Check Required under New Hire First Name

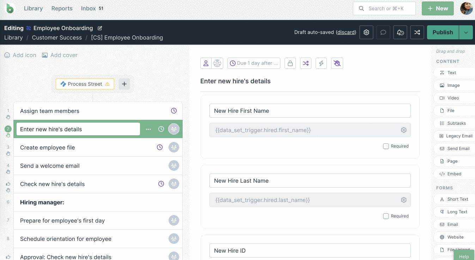click(386, 146)
